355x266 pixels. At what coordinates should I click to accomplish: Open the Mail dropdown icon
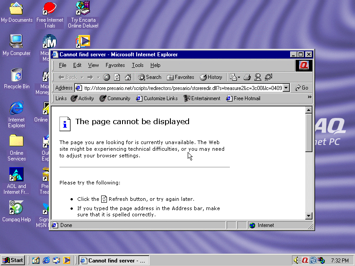coord(235,77)
